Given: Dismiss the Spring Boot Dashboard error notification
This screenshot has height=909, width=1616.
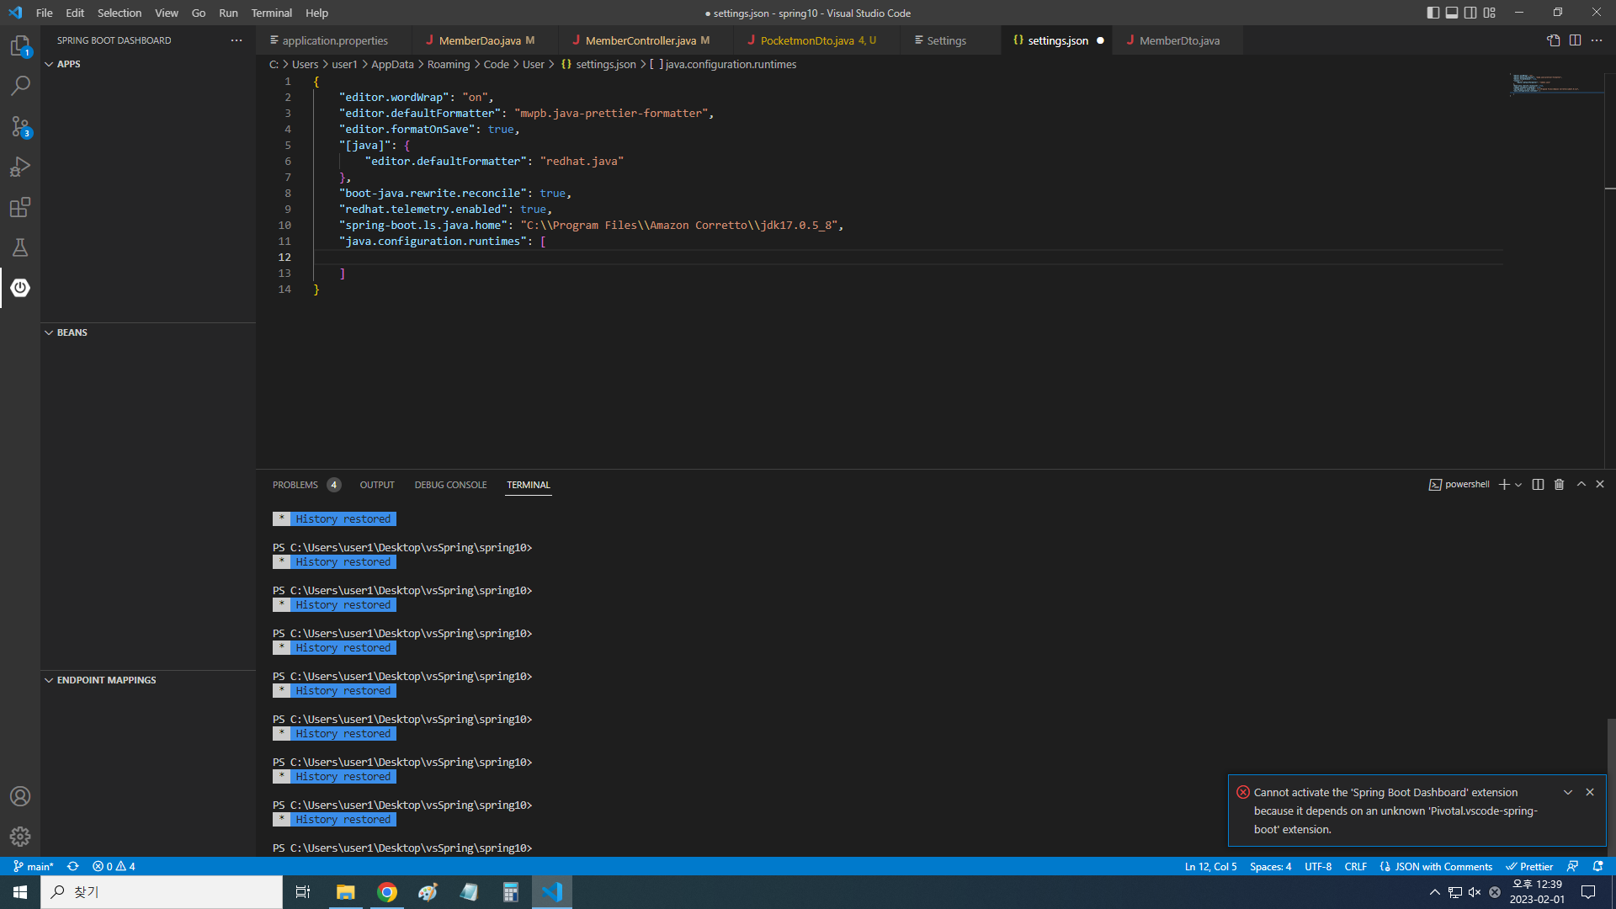Looking at the screenshot, I should tap(1590, 792).
